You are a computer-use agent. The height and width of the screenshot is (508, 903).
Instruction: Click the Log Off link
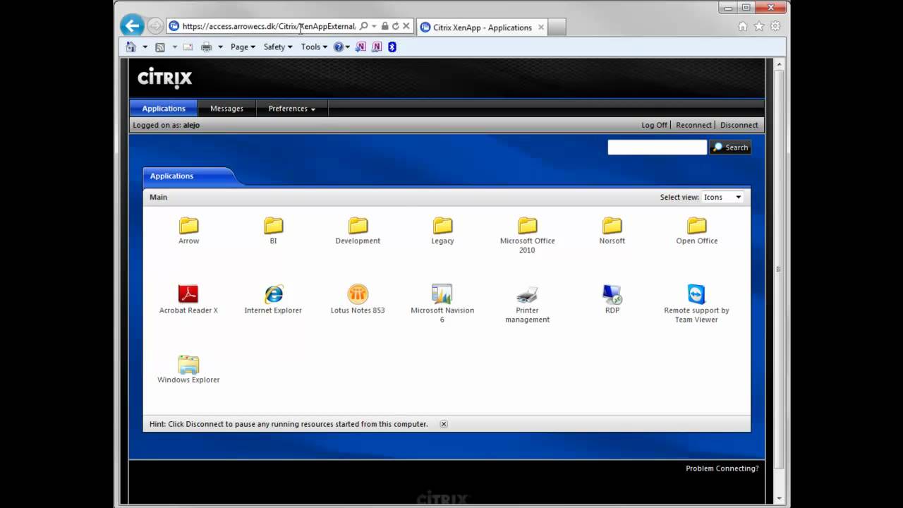tap(654, 125)
